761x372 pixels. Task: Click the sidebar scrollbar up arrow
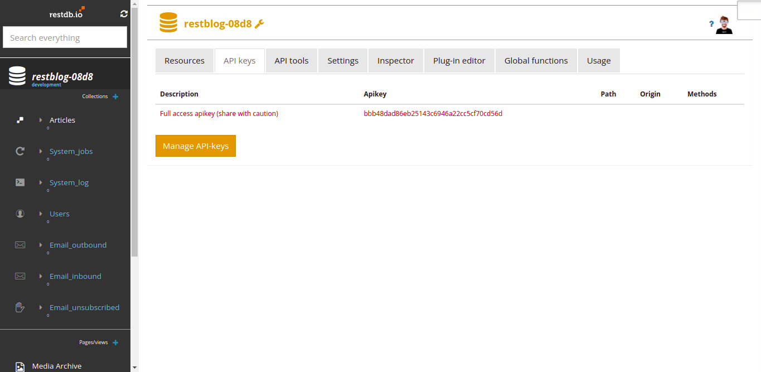click(x=134, y=4)
